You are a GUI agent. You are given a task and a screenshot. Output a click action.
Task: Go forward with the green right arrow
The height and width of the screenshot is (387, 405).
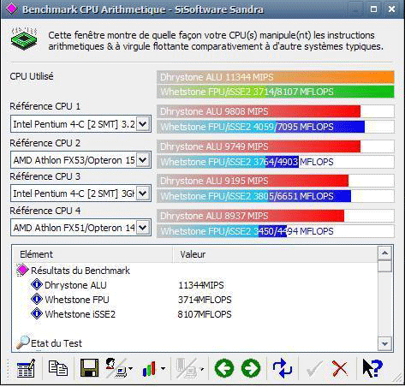[251, 368]
